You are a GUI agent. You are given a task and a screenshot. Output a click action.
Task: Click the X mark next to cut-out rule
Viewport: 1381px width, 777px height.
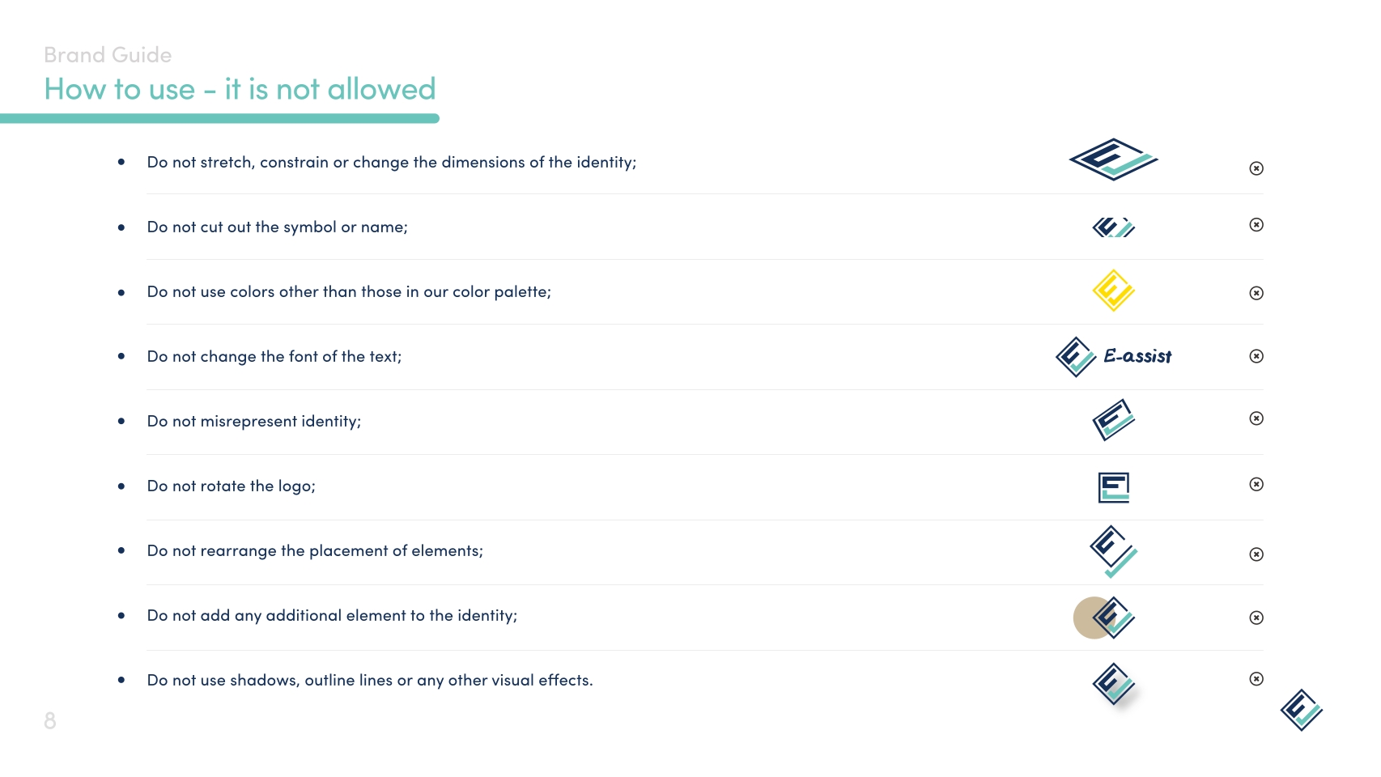[x=1256, y=225]
